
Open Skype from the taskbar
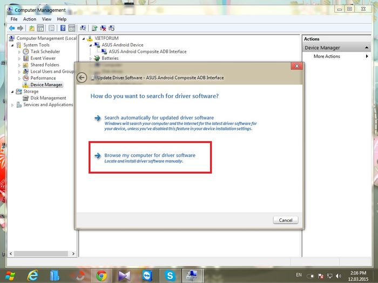pos(170,275)
